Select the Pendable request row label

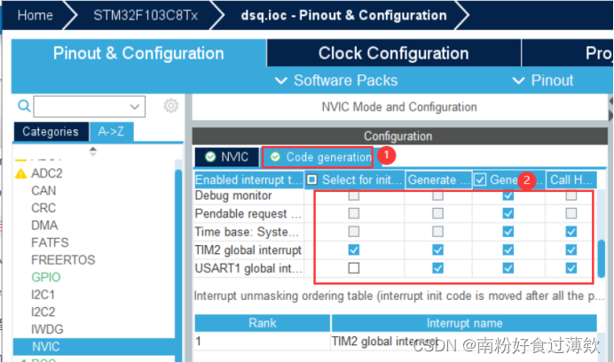pos(248,213)
